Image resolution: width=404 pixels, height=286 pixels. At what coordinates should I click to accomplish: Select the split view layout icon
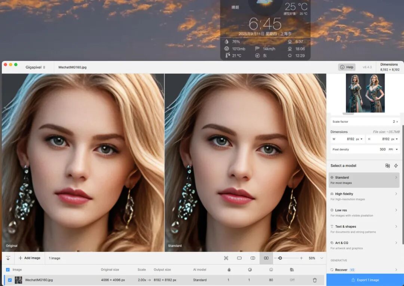253,258
